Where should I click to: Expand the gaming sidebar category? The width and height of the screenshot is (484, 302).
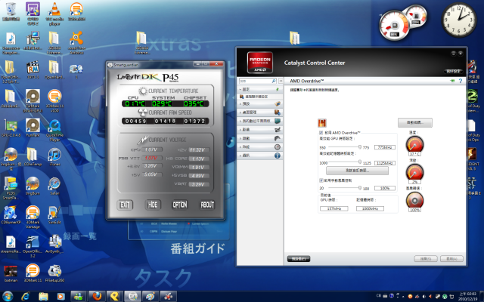(260, 138)
